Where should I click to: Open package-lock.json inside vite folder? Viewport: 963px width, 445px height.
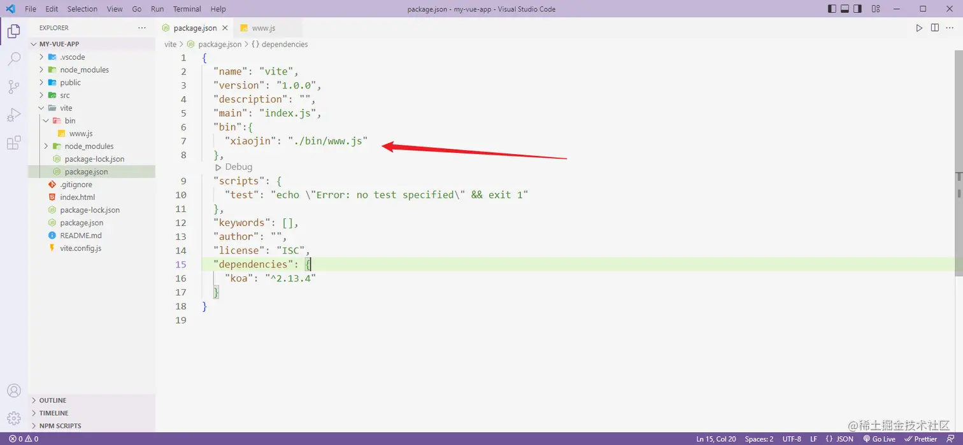(92, 159)
